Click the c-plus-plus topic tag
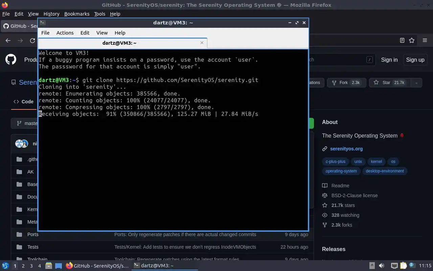The width and height of the screenshot is (433, 271). [336, 162]
